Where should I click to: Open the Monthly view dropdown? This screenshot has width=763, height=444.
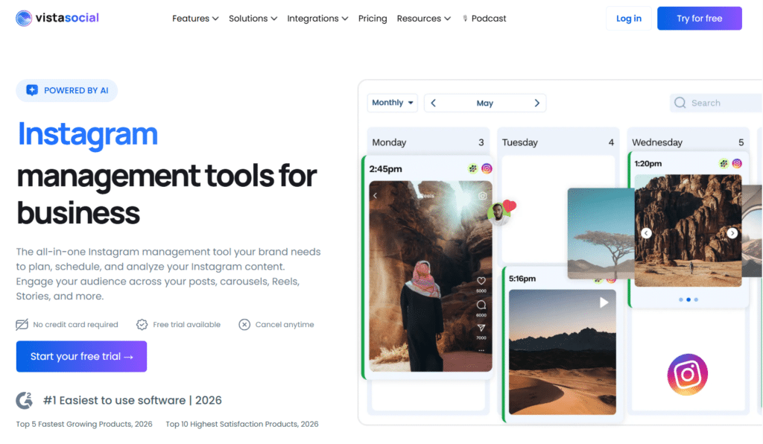coord(392,103)
